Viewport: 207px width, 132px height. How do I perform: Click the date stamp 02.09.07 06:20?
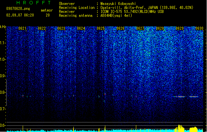pyautogui.click(x=20, y=15)
